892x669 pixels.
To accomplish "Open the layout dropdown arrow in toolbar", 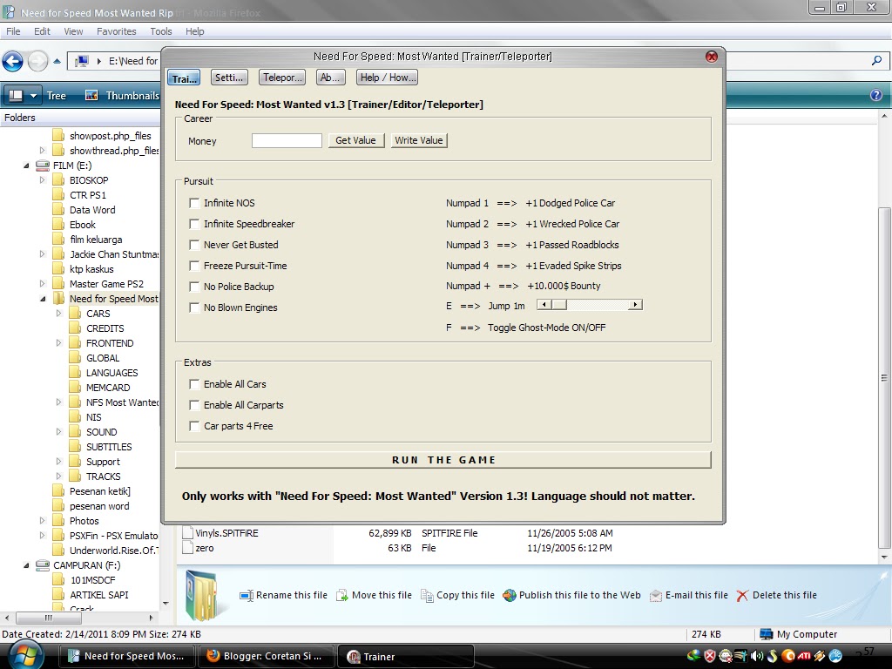I will click(x=34, y=96).
